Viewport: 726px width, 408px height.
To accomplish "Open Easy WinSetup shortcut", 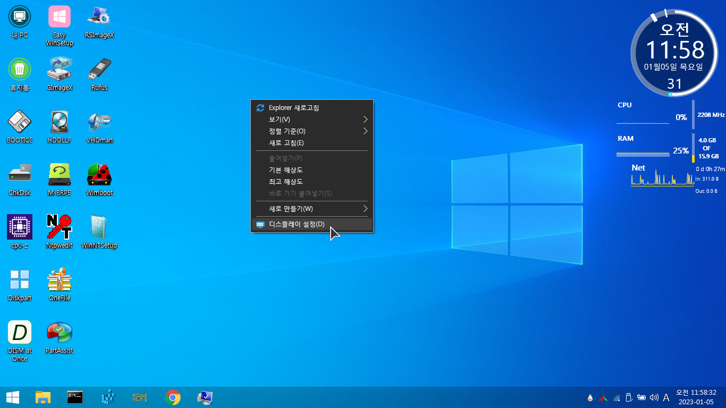I will tap(60, 25).
